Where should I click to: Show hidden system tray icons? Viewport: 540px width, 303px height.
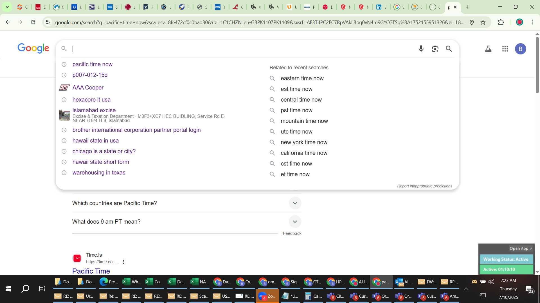(466, 289)
